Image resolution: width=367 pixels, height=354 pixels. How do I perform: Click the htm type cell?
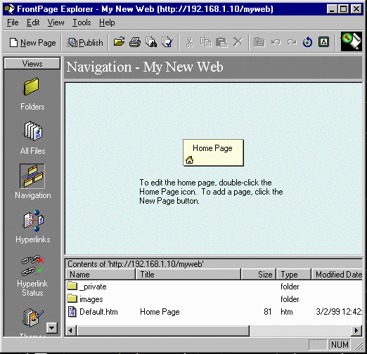(x=287, y=312)
